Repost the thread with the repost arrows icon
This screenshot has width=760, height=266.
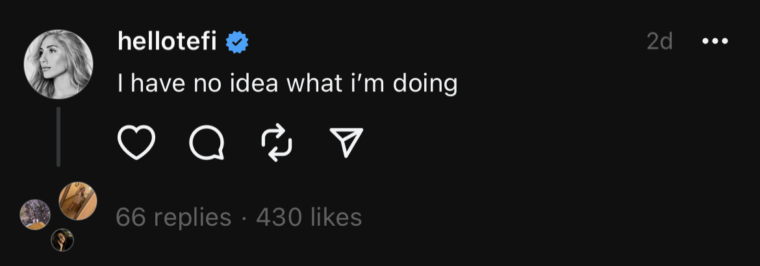276,143
